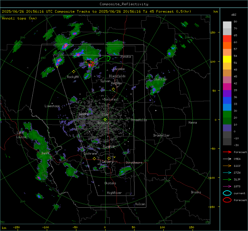Click the cyan 27ZW arrow in legend
The height and width of the screenshot is (231, 248).
[x=227, y=173]
